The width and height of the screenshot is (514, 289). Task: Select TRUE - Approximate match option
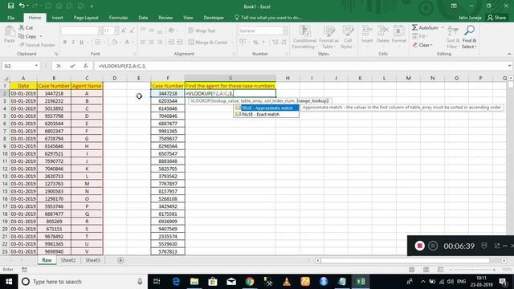pyautogui.click(x=266, y=108)
